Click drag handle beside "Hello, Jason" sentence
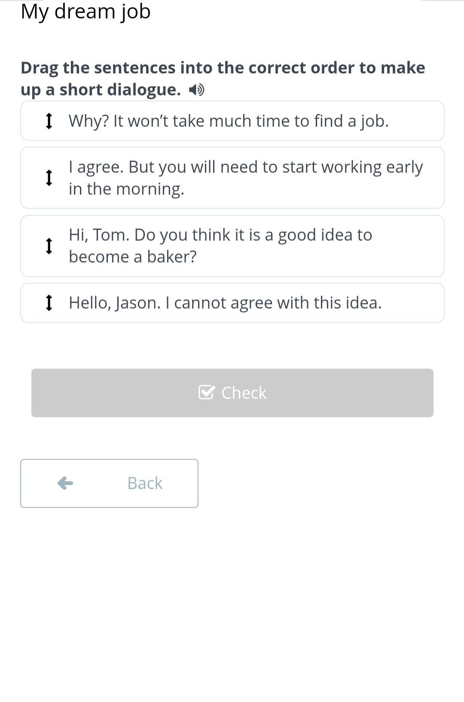The width and height of the screenshot is (464, 702). pos(49,303)
